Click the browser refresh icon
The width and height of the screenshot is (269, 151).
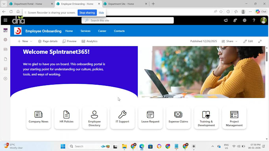pyautogui.click(x=11, y=11)
